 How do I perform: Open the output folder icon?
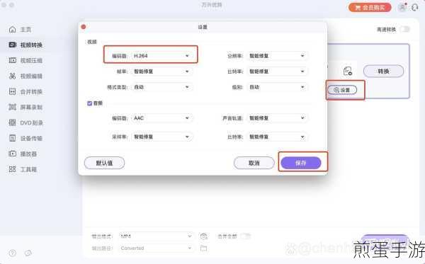pyautogui.click(x=203, y=248)
